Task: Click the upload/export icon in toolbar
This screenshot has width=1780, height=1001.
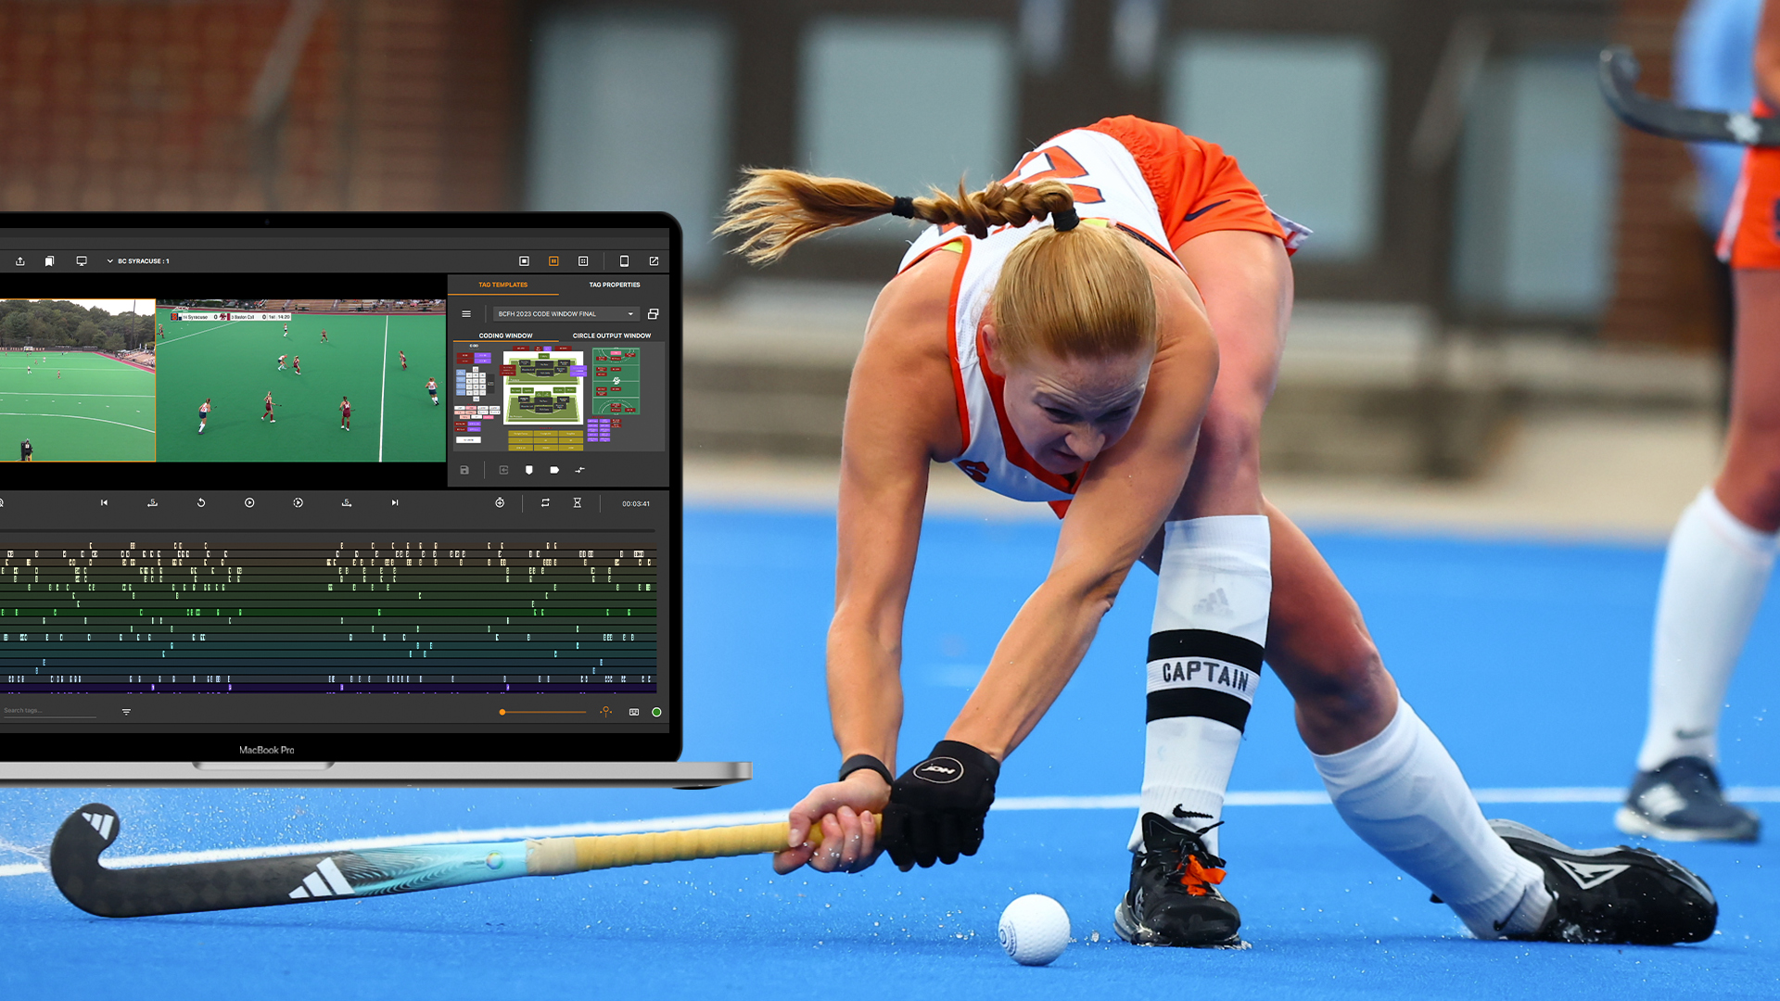Action: pyautogui.click(x=23, y=260)
